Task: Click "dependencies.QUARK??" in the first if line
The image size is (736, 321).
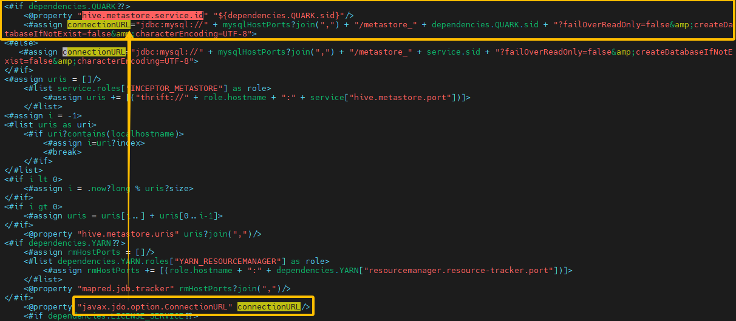Action: (x=77, y=6)
